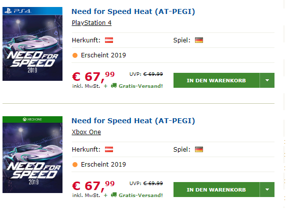The image size is (288, 209).
Task: Click Gratis-Versand text in PS4 listing
Action: [140, 86]
